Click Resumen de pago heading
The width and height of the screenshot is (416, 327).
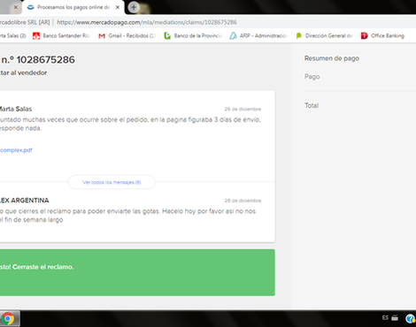[x=332, y=58]
